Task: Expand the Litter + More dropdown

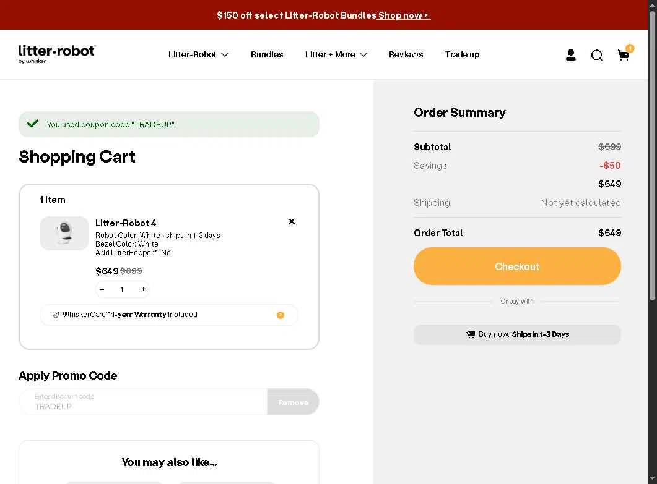Action: (336, 54)
